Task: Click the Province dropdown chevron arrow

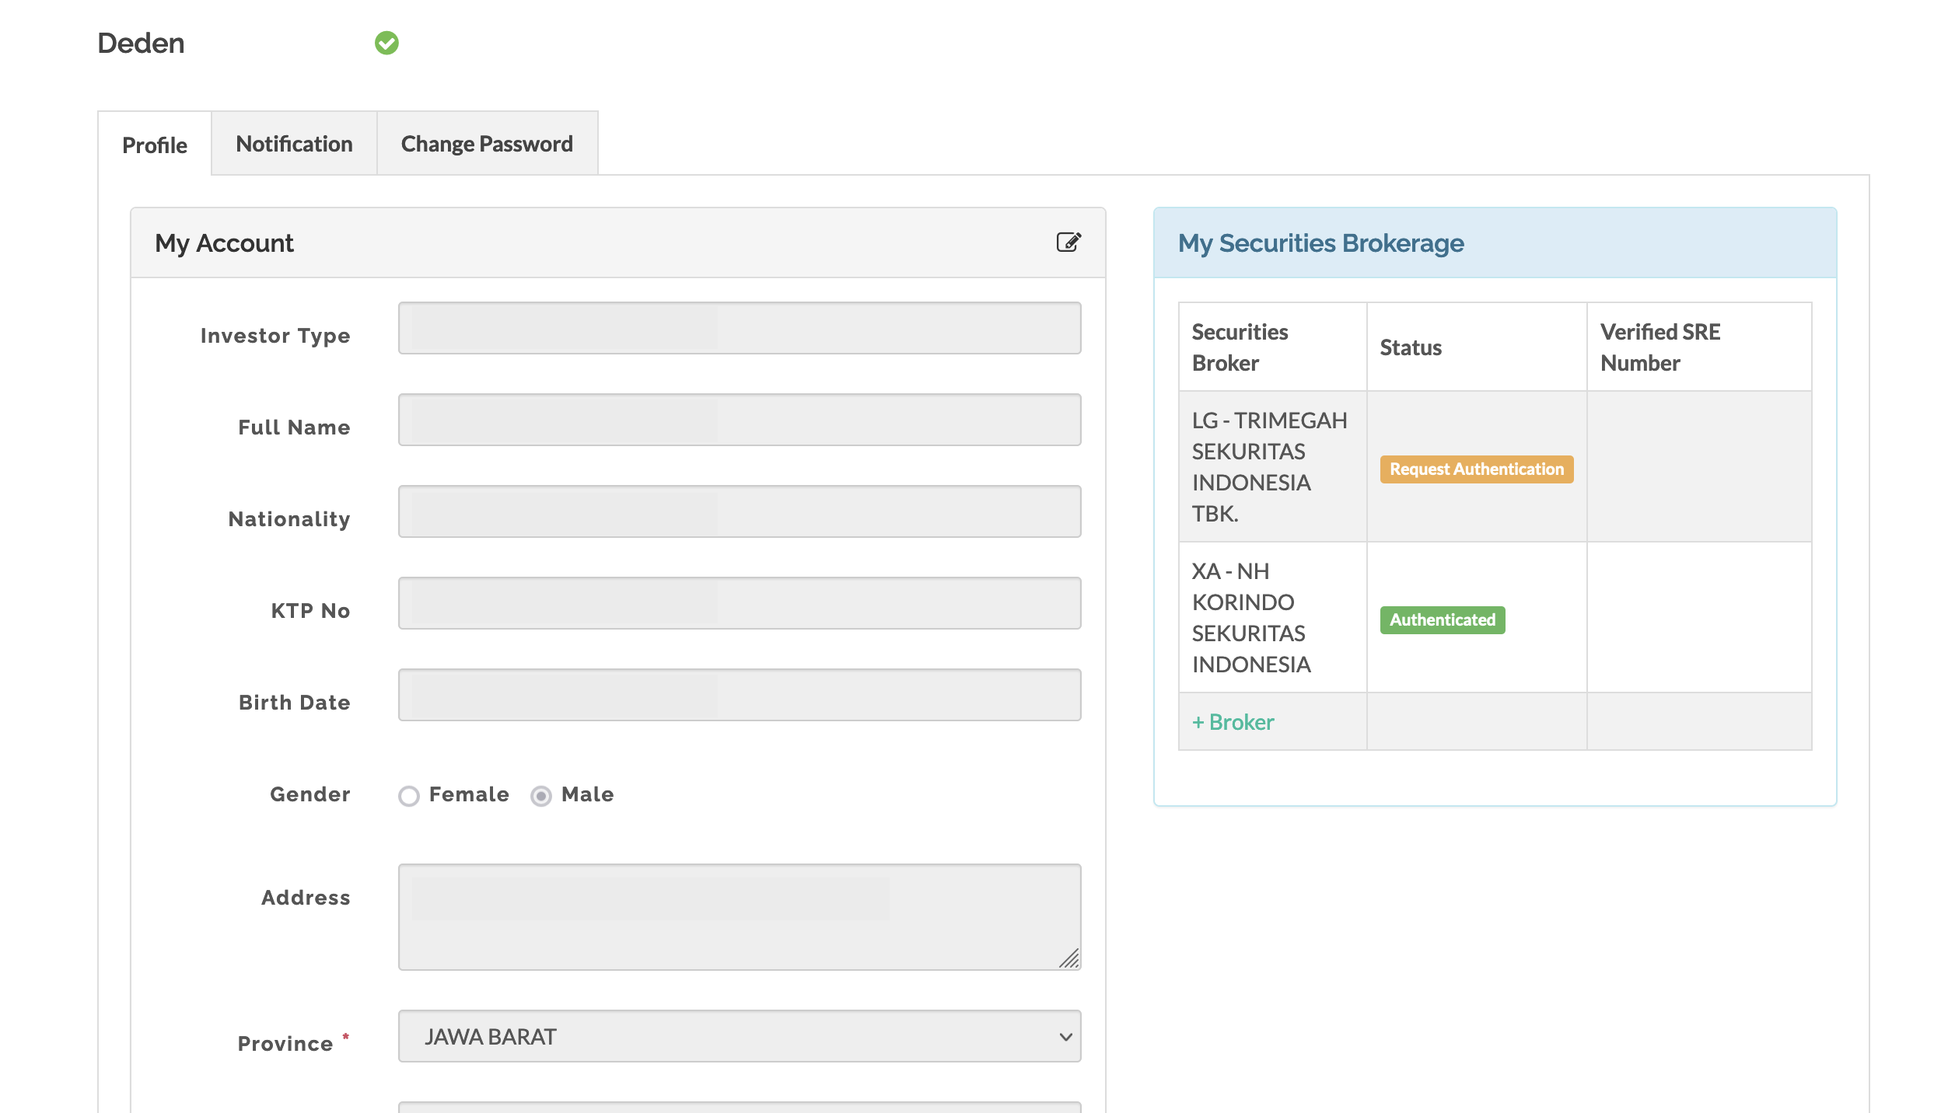Action: 1065,1037
